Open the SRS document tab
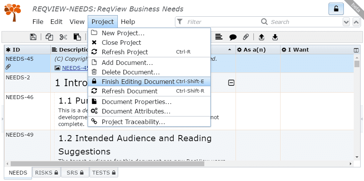The image size is (364, 181). [75, 173]
